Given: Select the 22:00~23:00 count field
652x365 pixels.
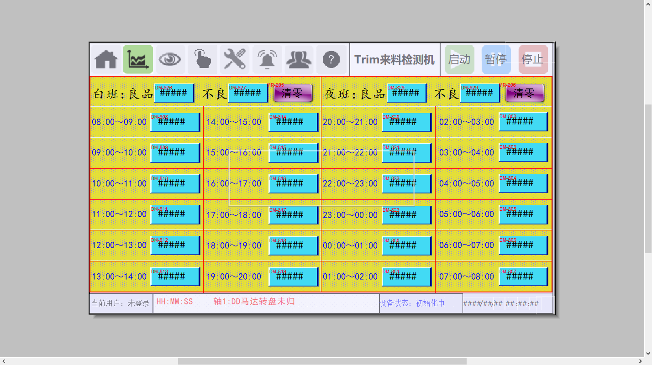Looking at the screenshot, I should [x=407, y=183].
